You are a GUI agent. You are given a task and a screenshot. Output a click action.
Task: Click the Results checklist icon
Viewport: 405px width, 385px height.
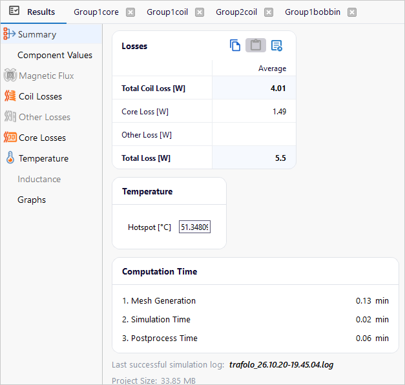pos(14,10)
